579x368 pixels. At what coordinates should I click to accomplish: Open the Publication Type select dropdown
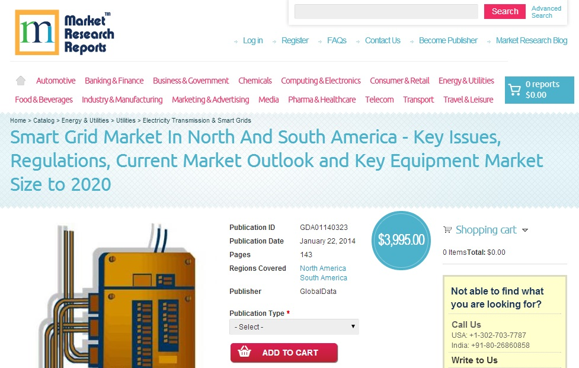click(x=294, y=327)
